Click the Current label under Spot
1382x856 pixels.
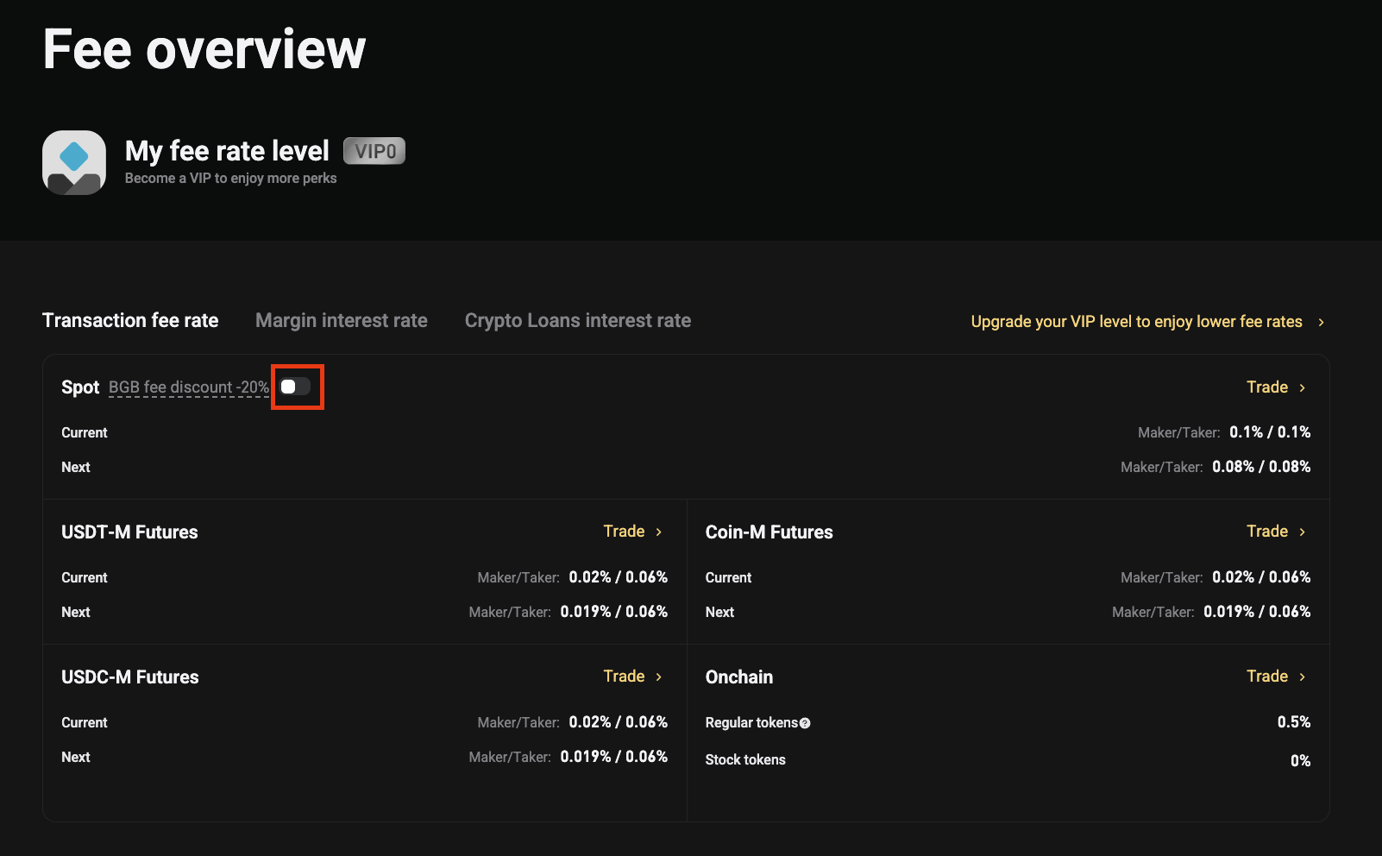pos(85,433)
